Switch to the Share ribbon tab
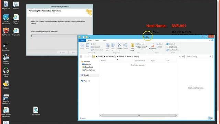 point(97,41)
